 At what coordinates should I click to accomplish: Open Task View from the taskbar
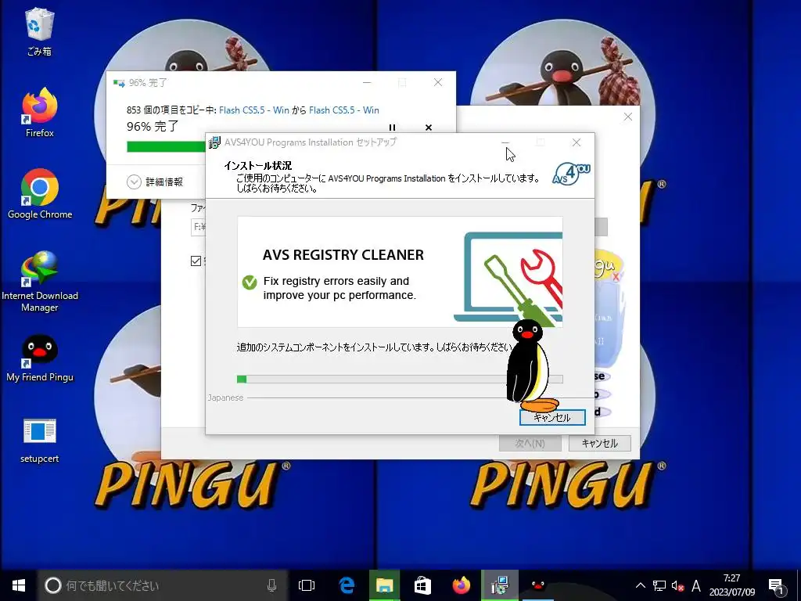(x=307, y=585)
